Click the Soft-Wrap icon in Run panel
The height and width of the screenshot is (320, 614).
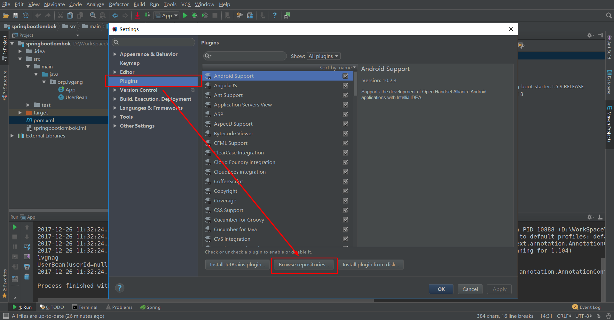pos(27,247)
